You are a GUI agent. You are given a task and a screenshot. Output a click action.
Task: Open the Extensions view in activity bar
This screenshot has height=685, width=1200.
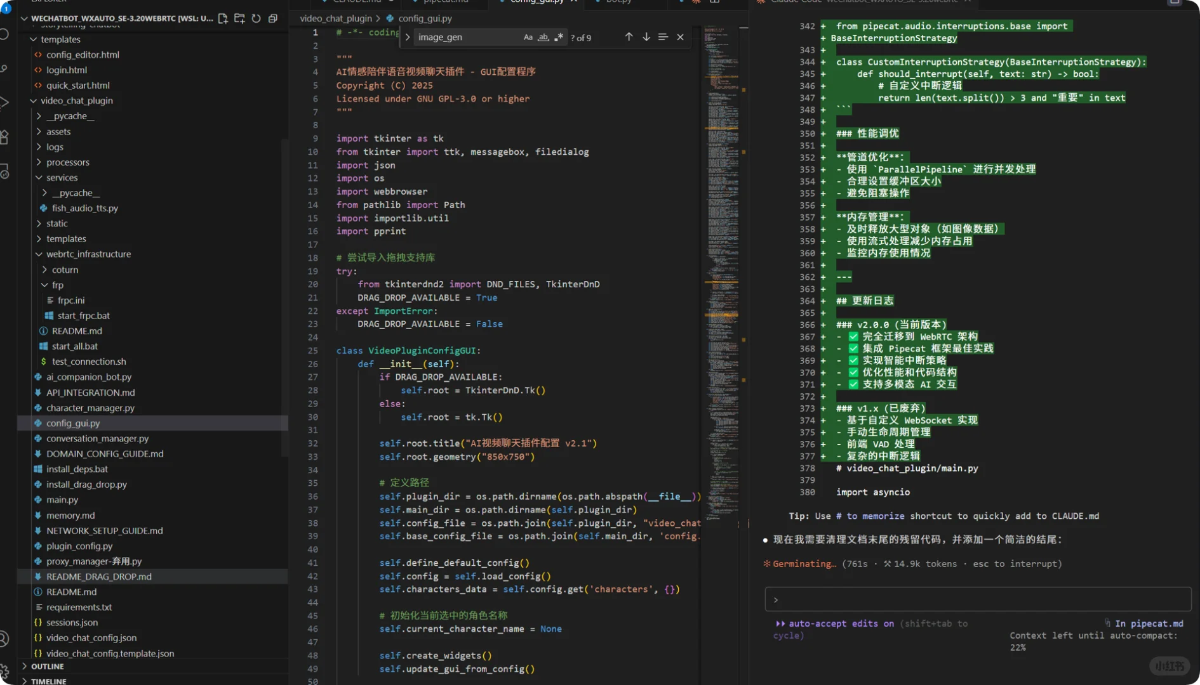coord(4,136)
